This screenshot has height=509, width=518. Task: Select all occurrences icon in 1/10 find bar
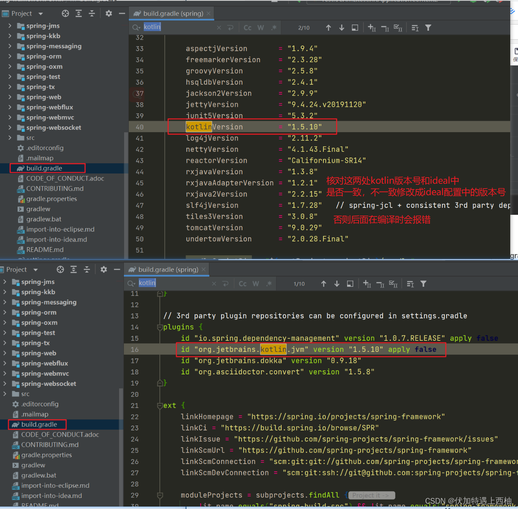click(x=393, y=284)
